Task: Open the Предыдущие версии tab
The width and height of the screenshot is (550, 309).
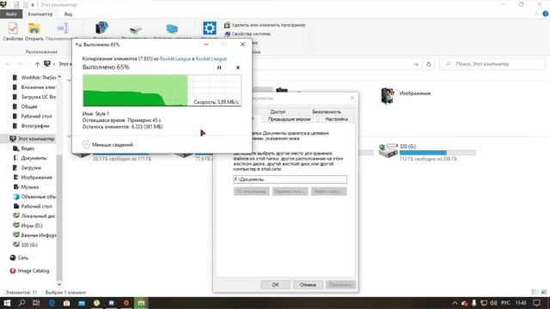Action: [x=290, y=119]
